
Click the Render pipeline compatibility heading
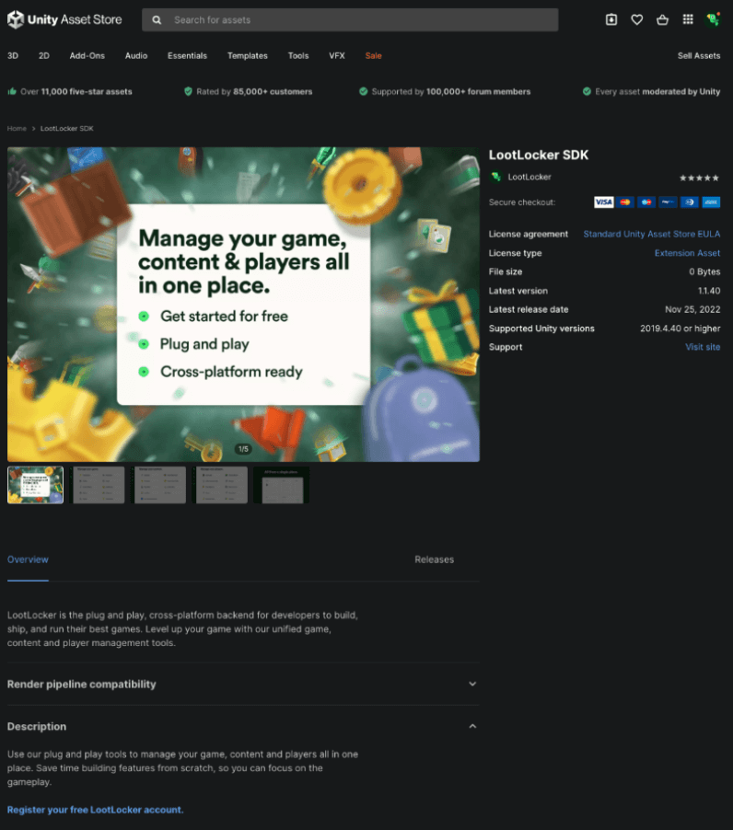click(x=82, y=684)
